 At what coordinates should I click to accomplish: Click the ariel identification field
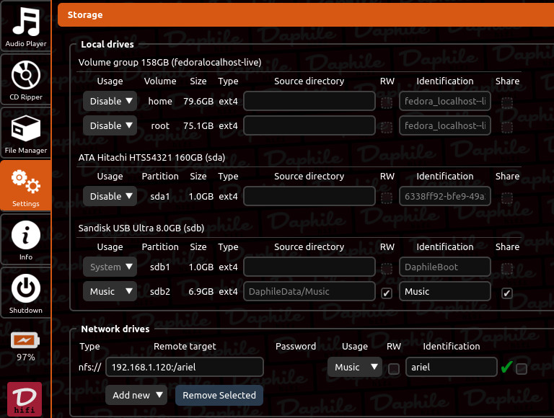pos(451,367)
